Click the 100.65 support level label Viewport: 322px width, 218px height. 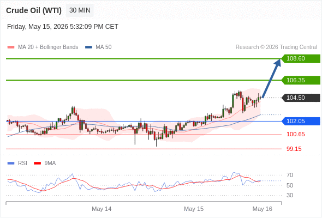click(x=295, y=134)
